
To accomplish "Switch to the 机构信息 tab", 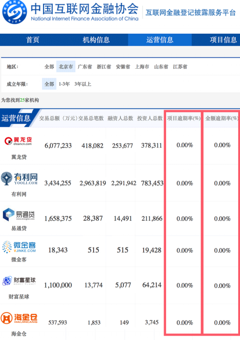I will pyautogui.click(x=96, y=40).
